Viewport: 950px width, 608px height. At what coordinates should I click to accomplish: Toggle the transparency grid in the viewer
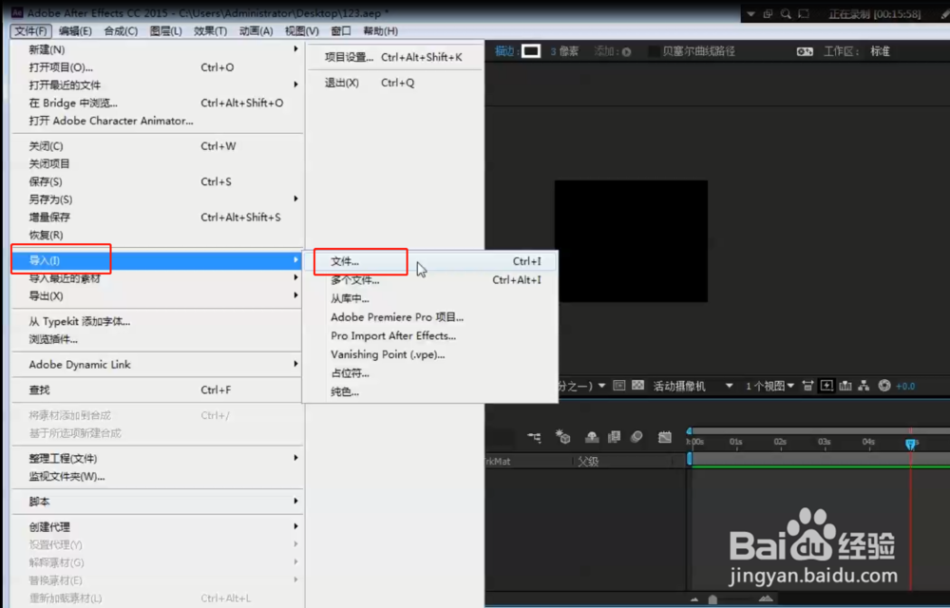[x=636, y=385]
